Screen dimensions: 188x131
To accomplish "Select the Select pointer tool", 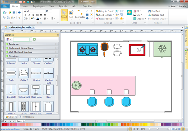I will point(64,15).
